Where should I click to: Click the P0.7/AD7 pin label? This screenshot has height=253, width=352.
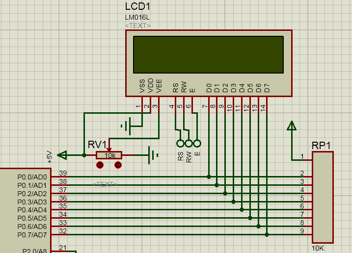pos(32,235)
